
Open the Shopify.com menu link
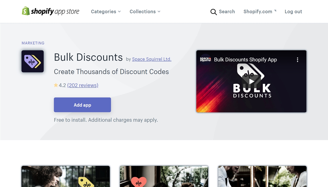coord(258,11)
